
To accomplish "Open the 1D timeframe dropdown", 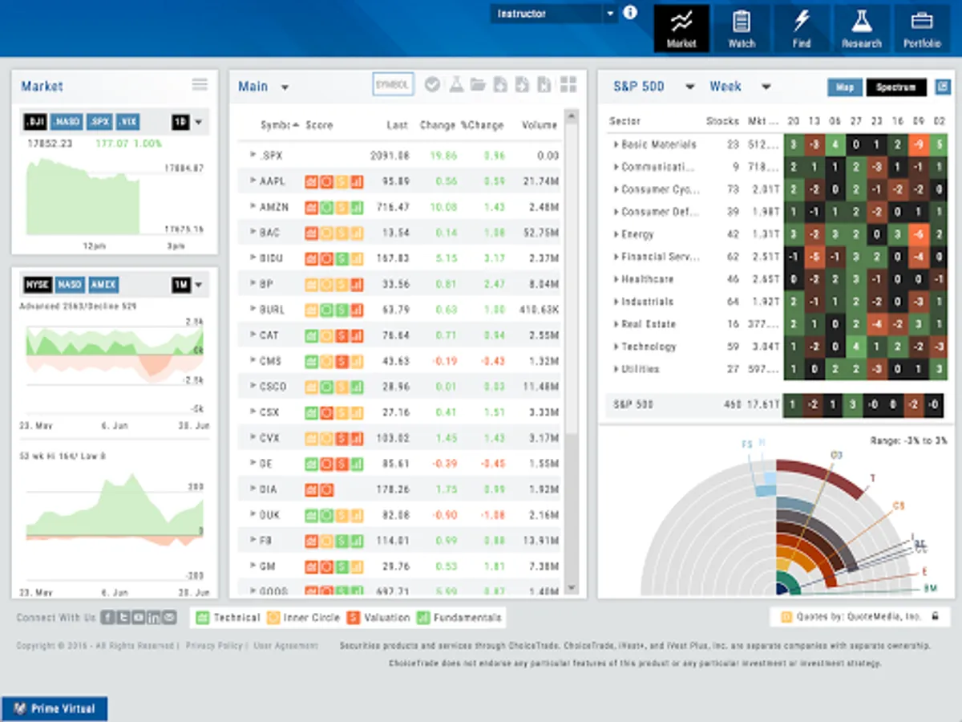I will [198, 123].
